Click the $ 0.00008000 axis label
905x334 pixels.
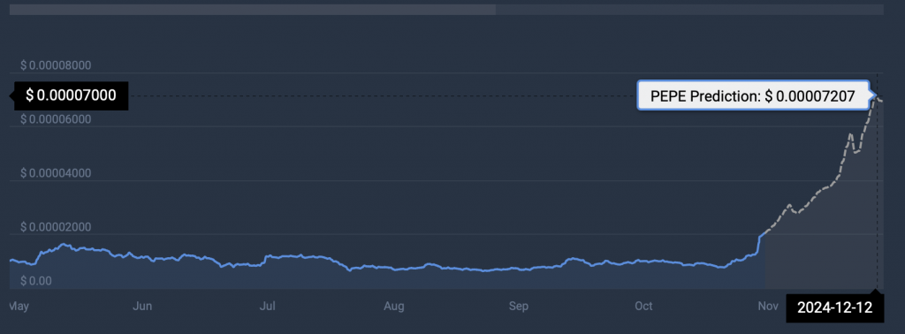click(x=56, y=65)
